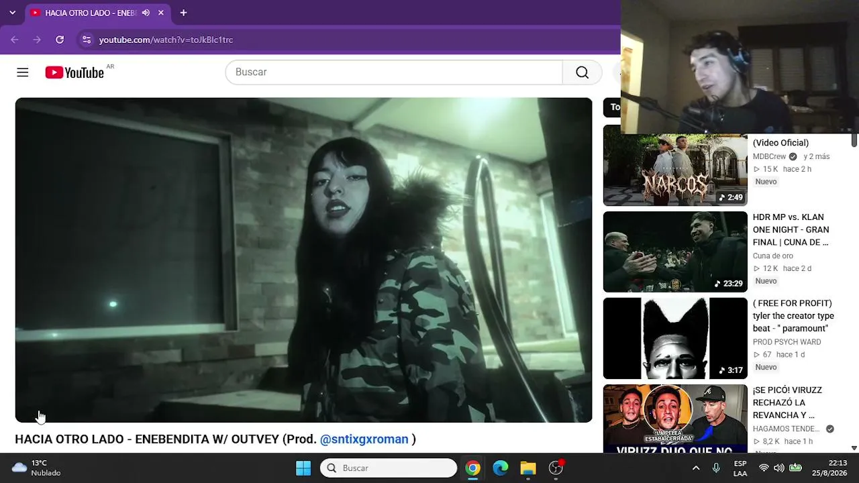Open the volume speaker tray icon
859x483 pixels.
pyautogui.click(x=779, y=468)
